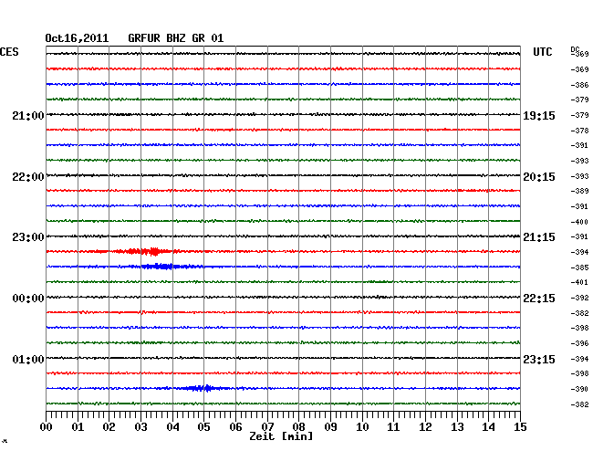Click the x-axis minute tick label '06'
The image size is (593, 451).
[235, 427]
